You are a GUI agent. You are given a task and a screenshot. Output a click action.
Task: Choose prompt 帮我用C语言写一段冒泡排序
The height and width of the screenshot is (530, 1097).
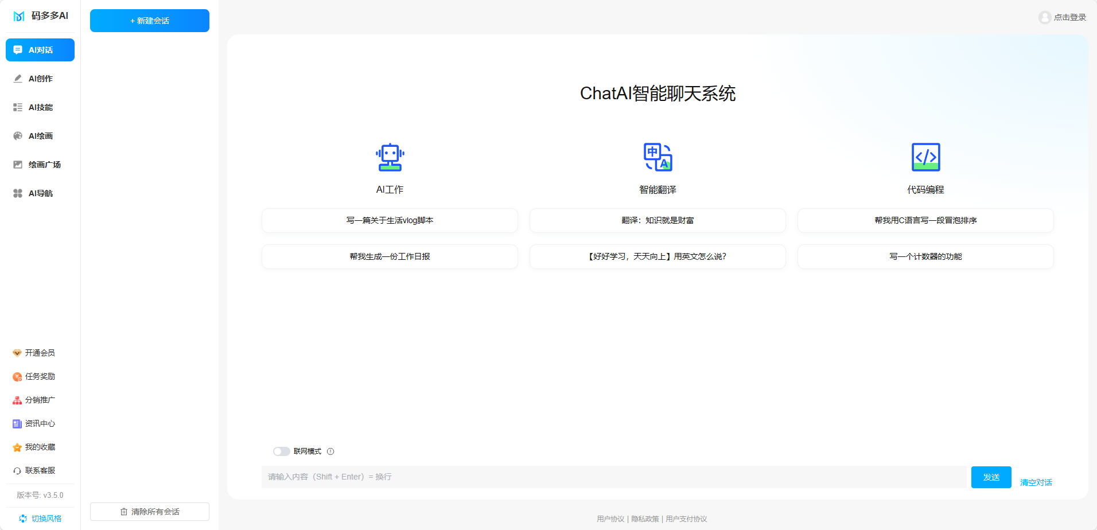click(926, 220)
